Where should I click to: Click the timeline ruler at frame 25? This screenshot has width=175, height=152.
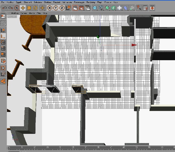73,148
